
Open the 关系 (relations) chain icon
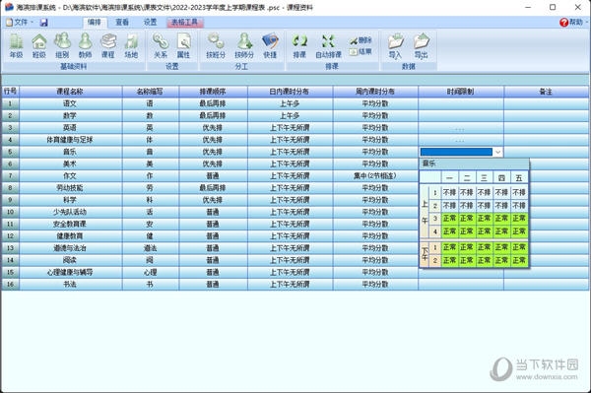tap(161, 45)
